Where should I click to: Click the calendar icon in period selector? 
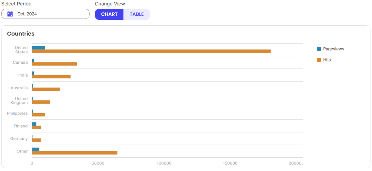pyautogui.click(x=10, y=14)
